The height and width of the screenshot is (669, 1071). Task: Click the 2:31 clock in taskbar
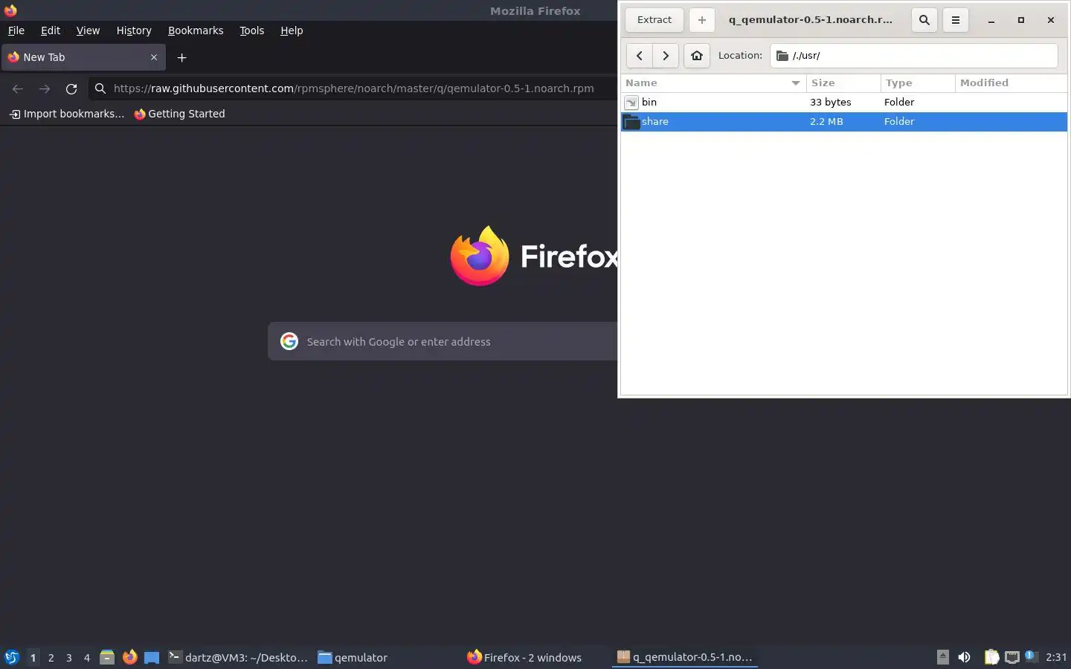pyautogui.click(x=1056, y=657)
